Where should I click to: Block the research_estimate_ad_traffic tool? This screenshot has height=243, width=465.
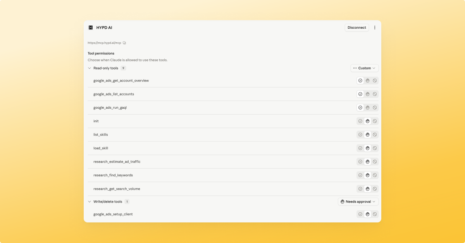(x=375, y=161)
